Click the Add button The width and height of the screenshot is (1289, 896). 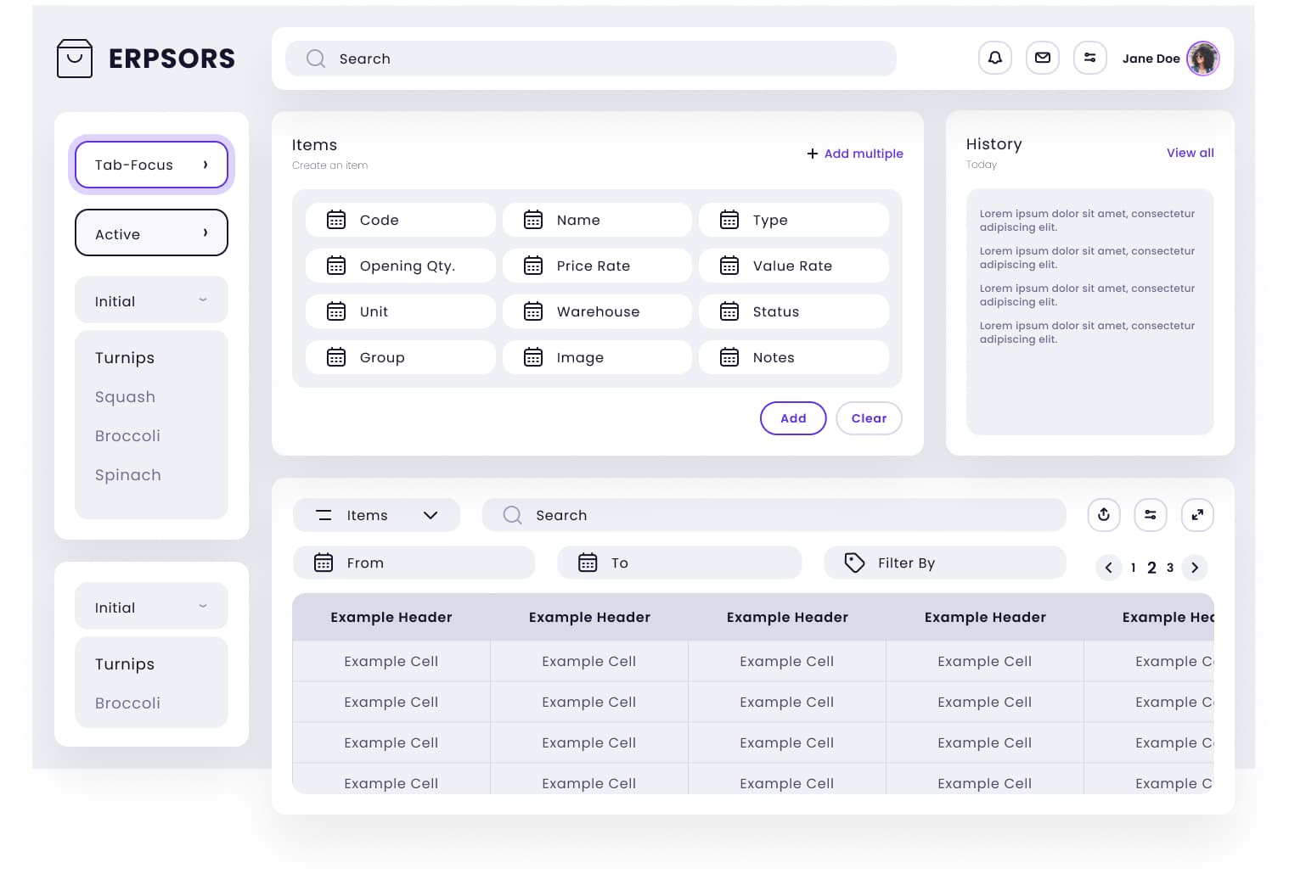click(x=793, y=418)
